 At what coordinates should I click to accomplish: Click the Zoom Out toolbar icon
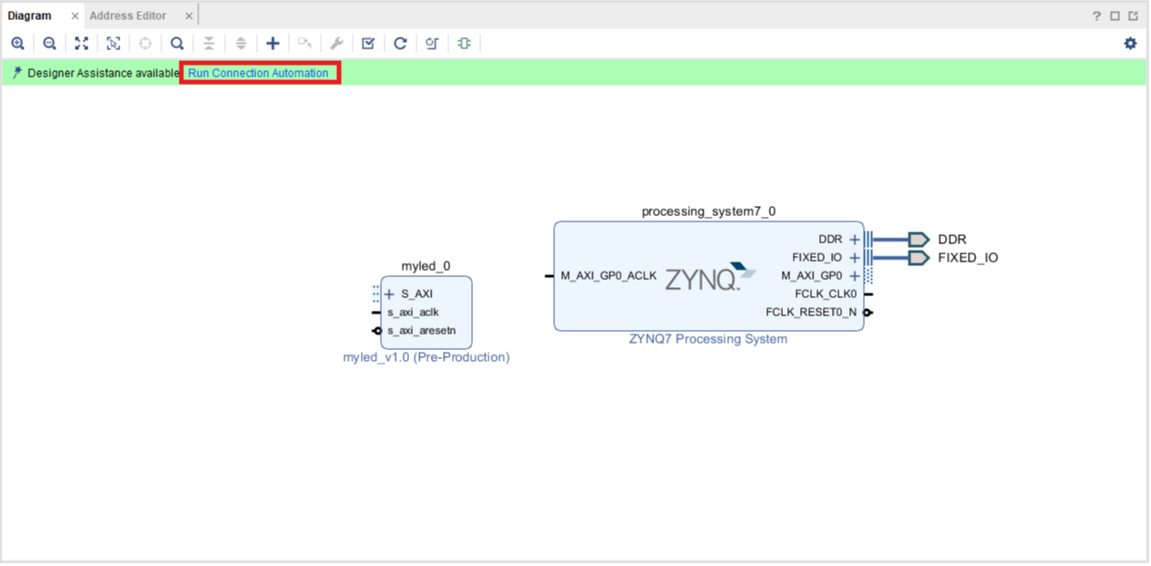coord(49,43)
